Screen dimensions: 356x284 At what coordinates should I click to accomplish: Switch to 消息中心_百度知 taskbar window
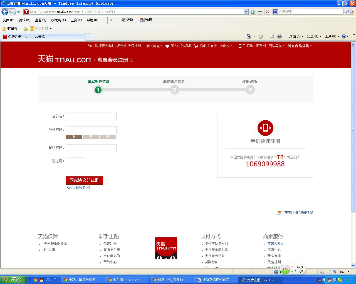click(x=171, y=280)
